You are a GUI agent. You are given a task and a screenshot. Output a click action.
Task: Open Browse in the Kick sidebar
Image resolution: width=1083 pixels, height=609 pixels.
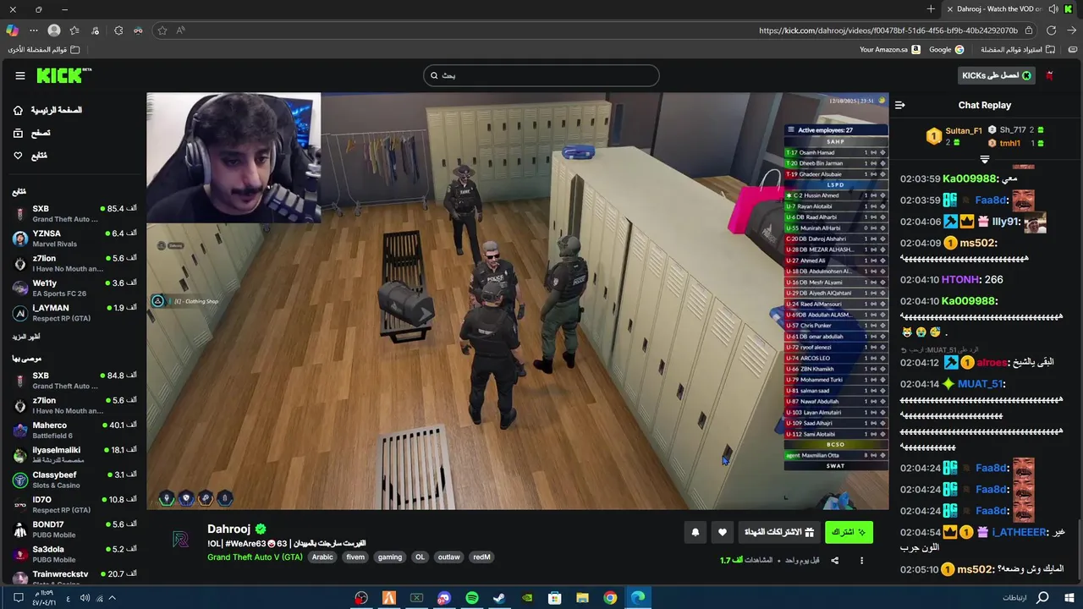pyautogui.click(x=32, y=133)
